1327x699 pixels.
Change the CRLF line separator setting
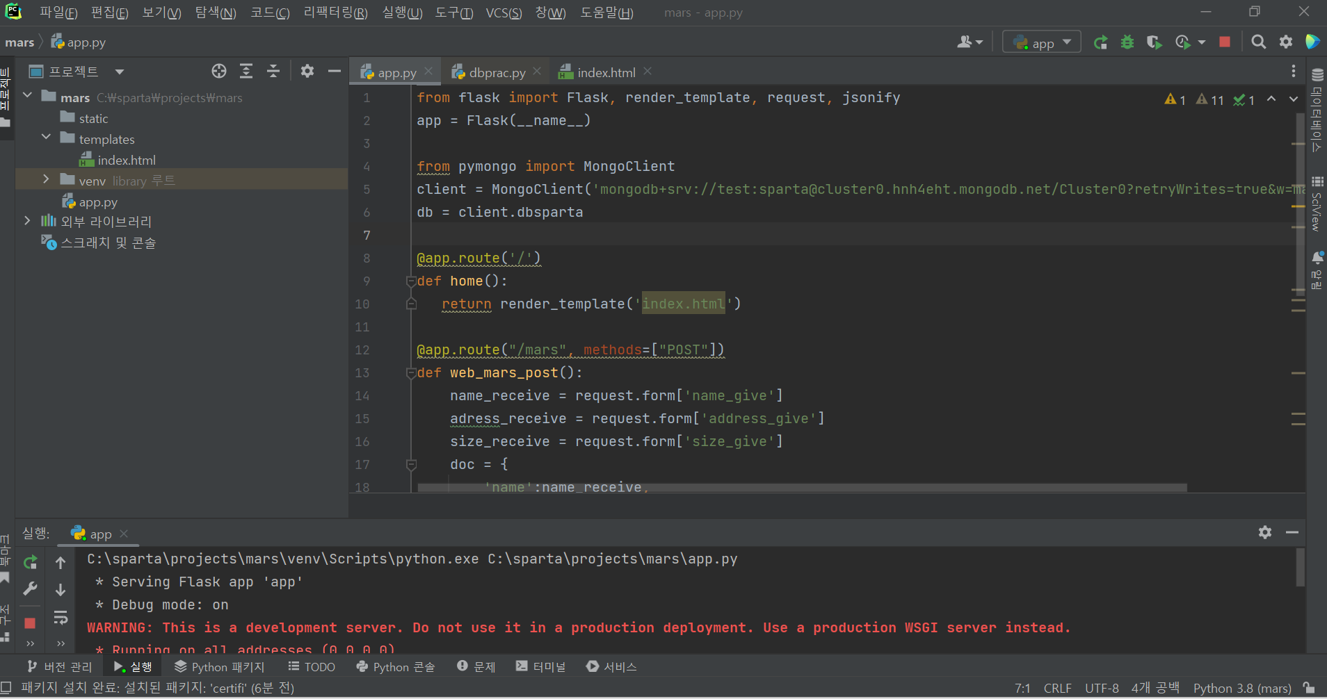1057,688
